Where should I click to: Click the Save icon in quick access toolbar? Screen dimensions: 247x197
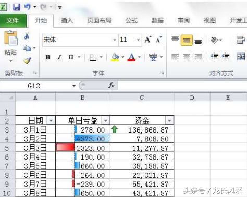click(17, 7)
